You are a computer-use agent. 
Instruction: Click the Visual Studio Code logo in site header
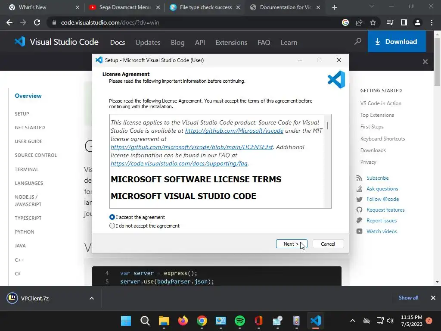(x=56, y=42)
